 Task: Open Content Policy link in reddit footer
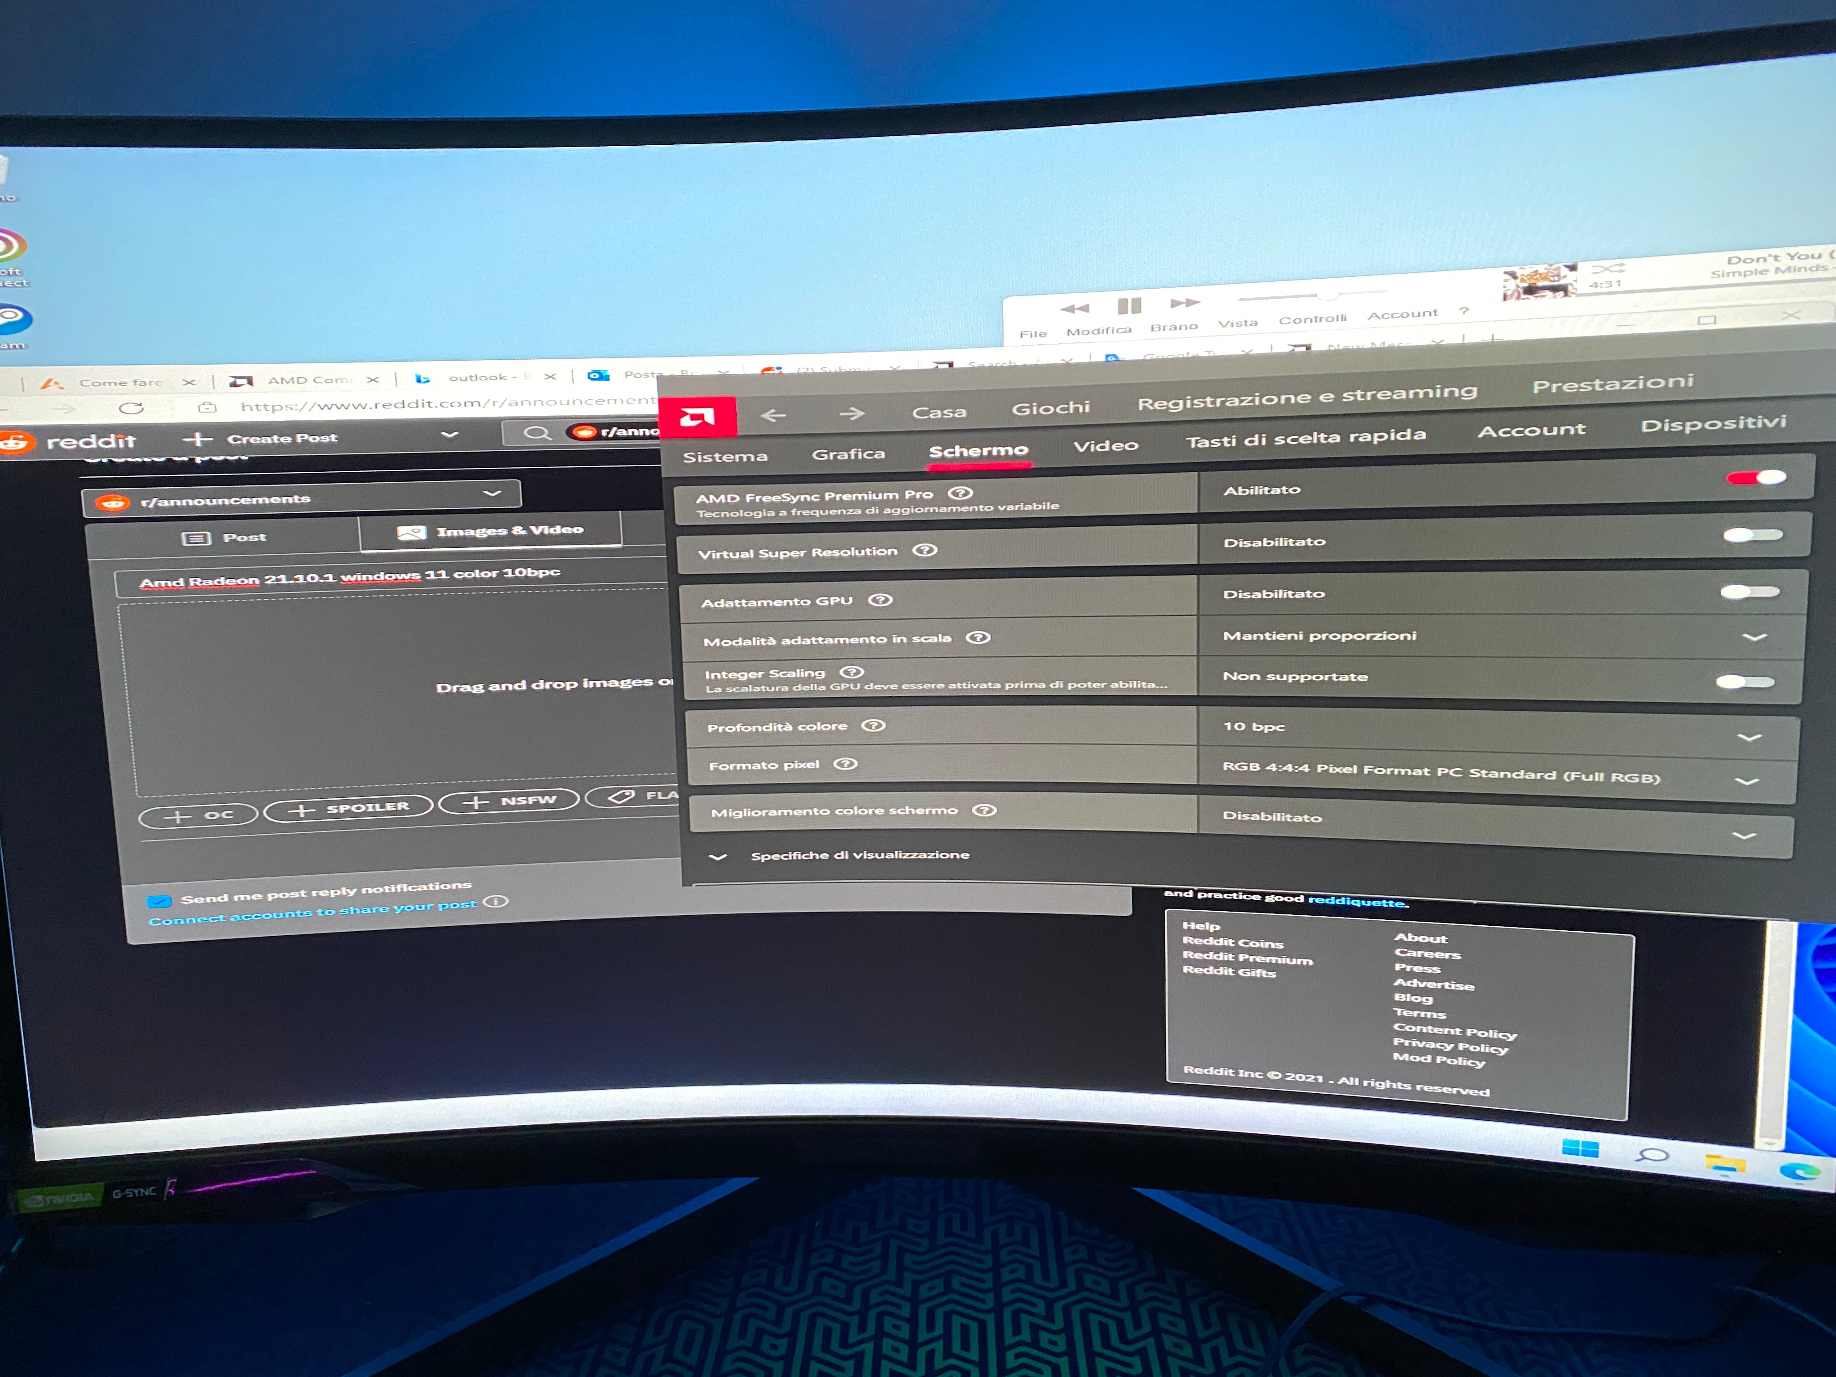click(1454, 1031)
